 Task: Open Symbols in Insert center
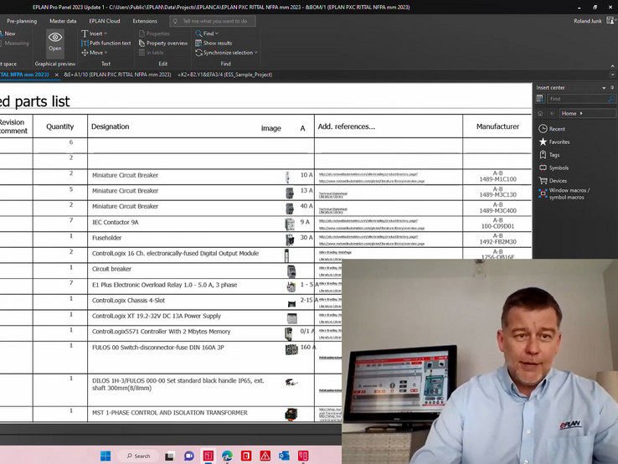(554, 168)
